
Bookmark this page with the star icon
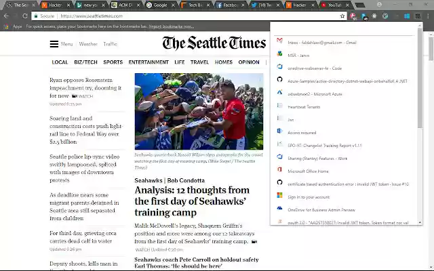pos(342,16)
